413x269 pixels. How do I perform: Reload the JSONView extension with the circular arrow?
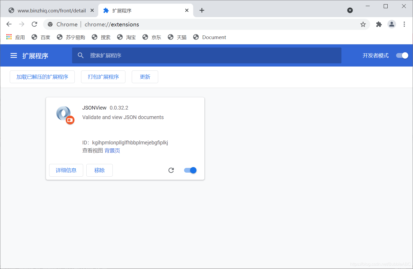pyautogui.click(x=171, y=170)
